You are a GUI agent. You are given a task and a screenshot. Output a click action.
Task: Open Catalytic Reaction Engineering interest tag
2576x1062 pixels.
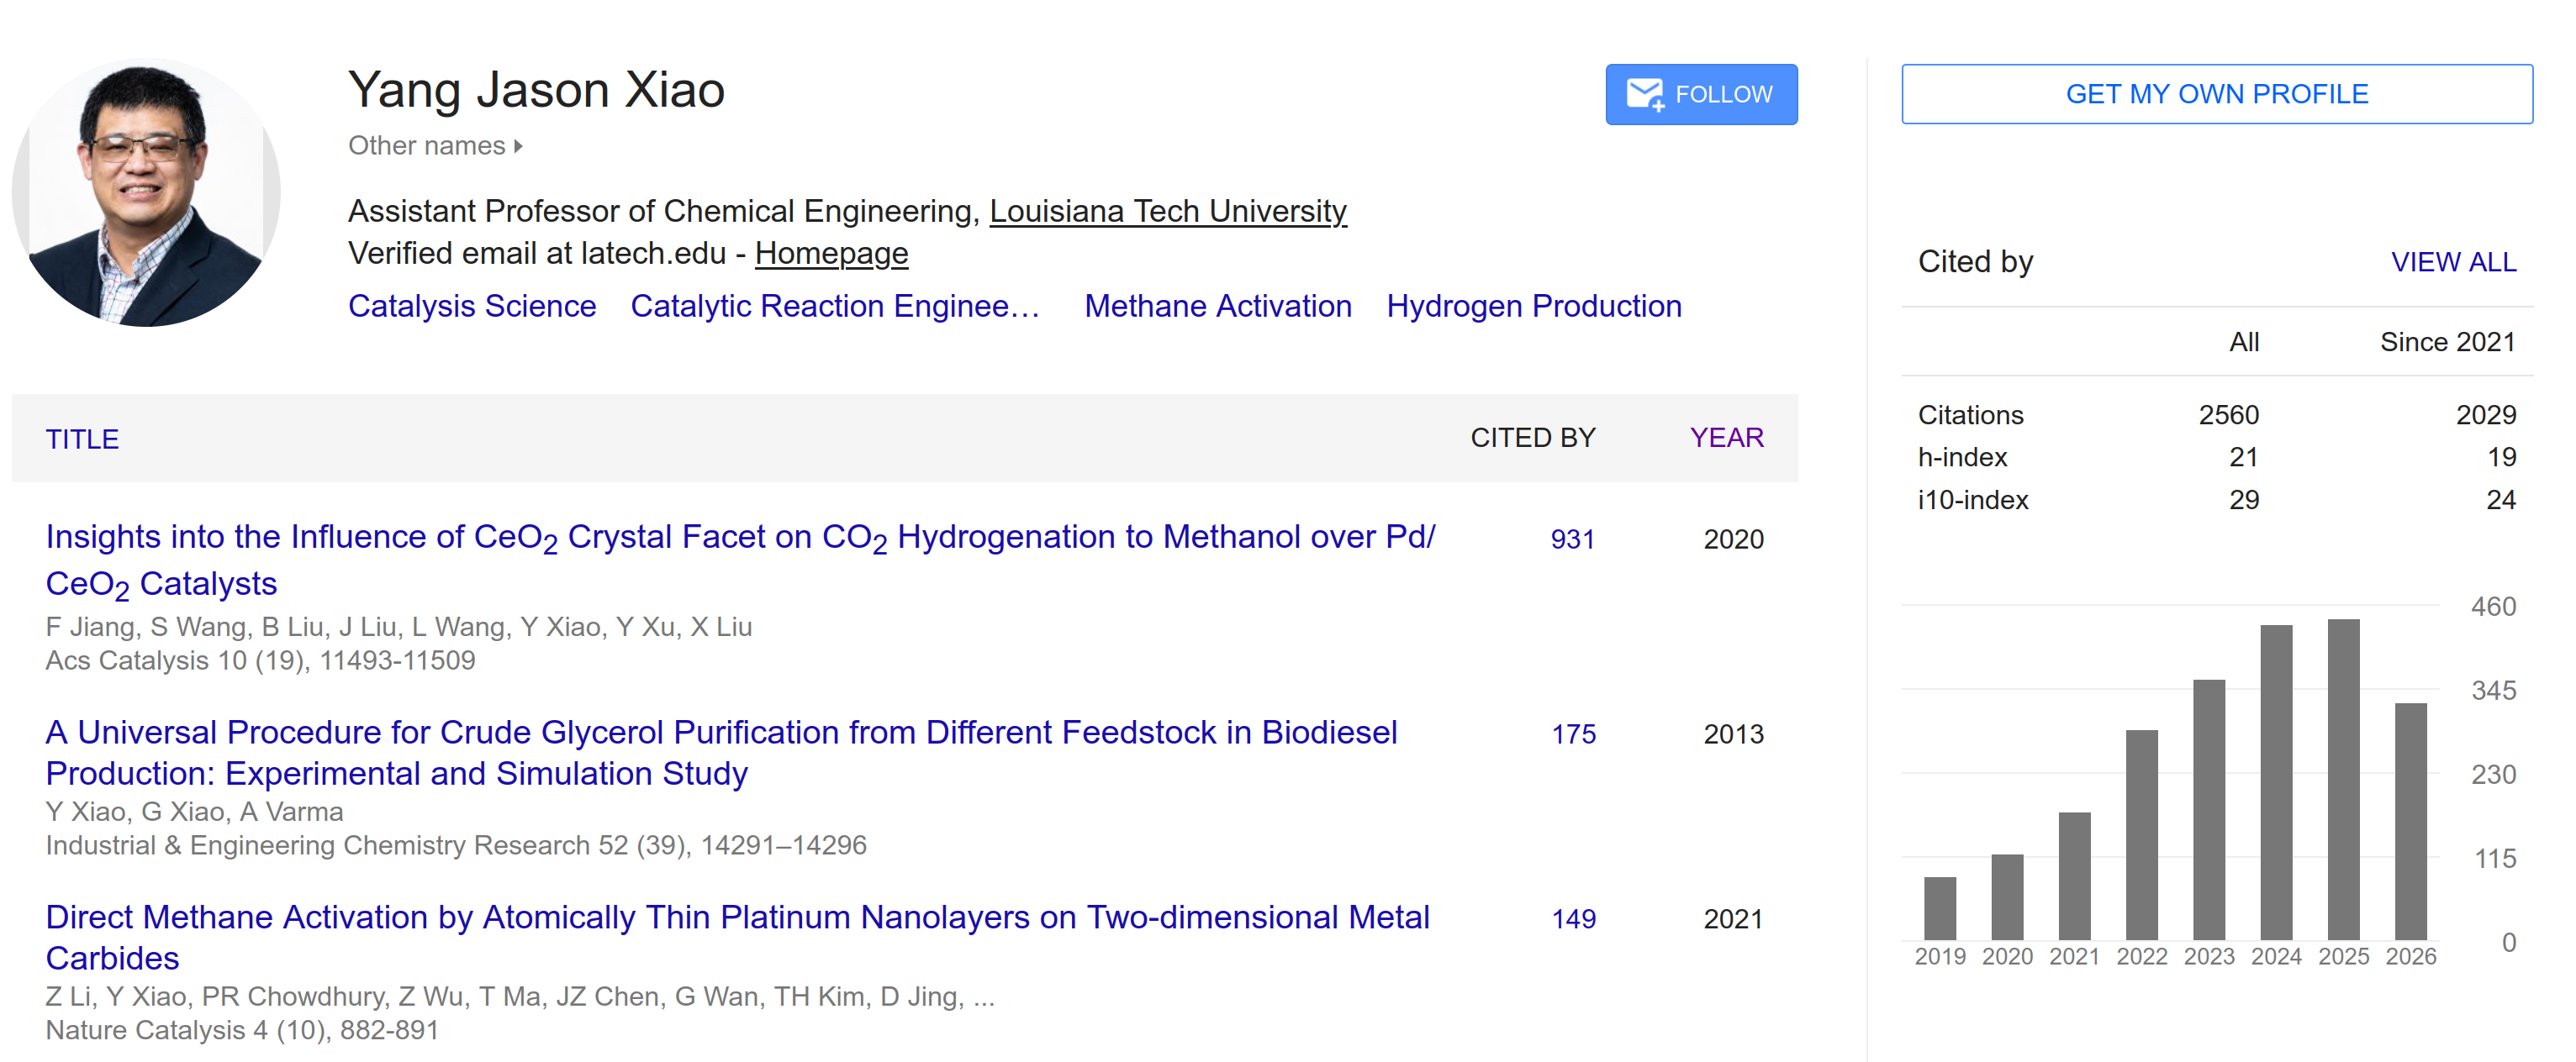point(835,306)
